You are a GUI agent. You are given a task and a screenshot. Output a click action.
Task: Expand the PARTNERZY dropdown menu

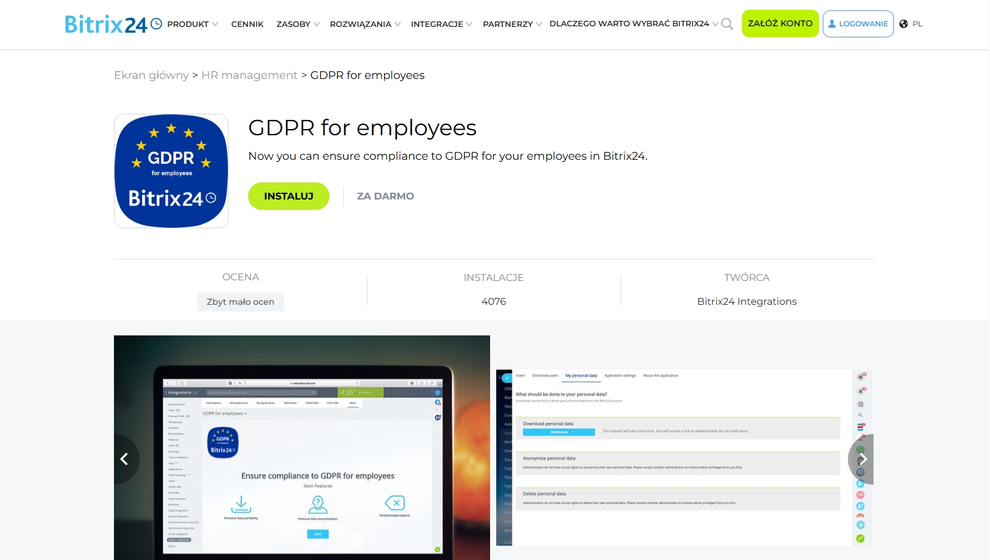click(512, 24)
